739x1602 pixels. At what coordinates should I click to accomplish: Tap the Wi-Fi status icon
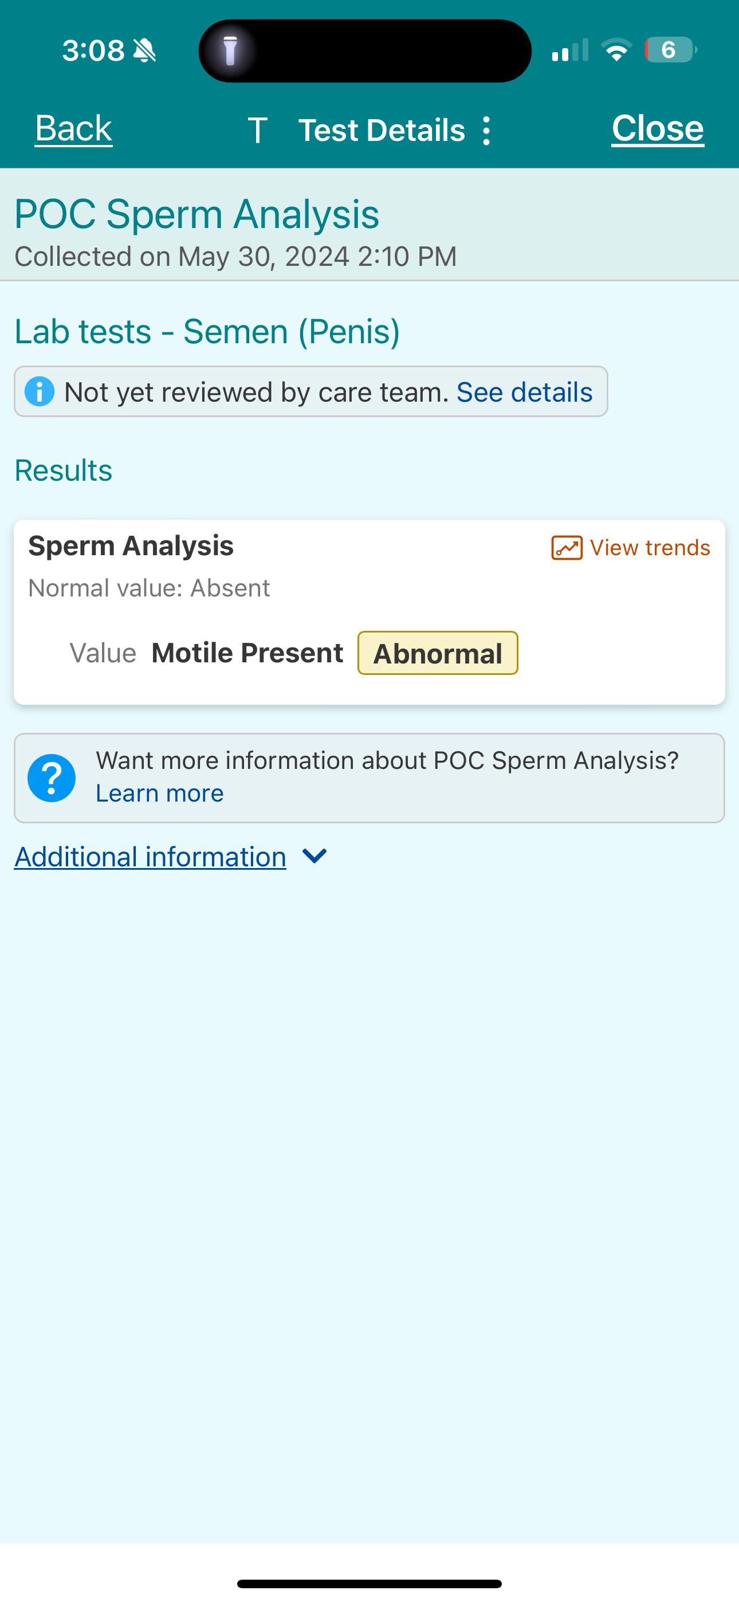coord(616,51)
